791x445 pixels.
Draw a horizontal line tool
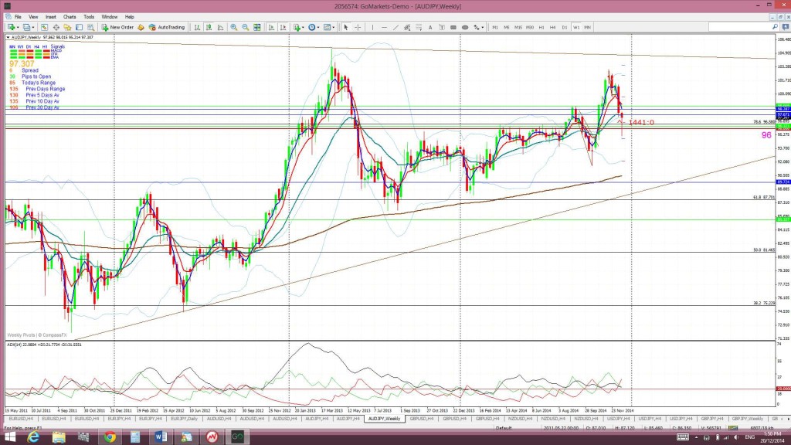click(385, 27)
